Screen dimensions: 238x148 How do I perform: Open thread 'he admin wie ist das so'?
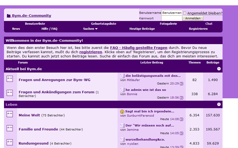pos(146,90)
